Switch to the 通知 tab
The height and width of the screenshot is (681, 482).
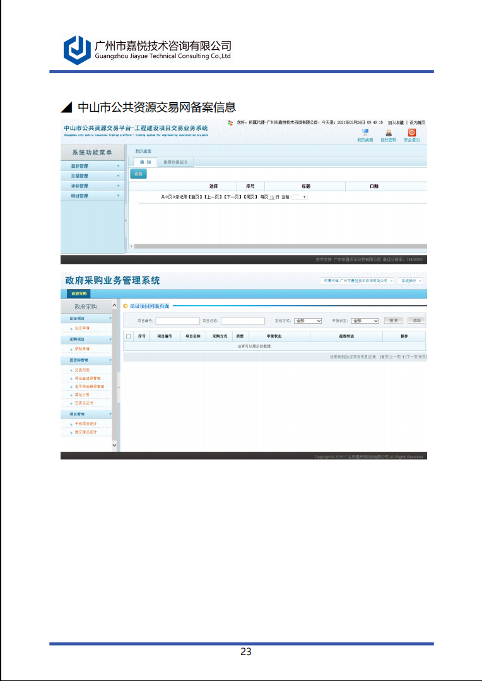coord(145,162)
